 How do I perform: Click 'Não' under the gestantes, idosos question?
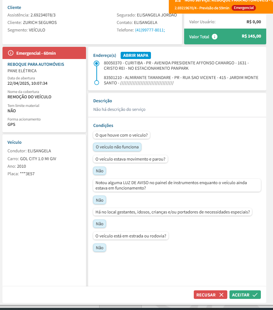(x=100, y=224)
